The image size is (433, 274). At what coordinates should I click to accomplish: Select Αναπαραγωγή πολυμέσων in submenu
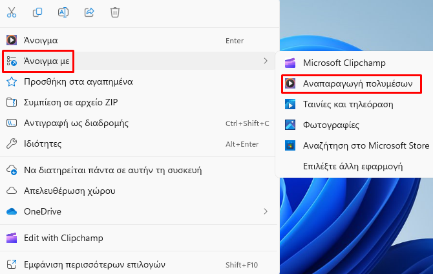(x=356, y=84)
